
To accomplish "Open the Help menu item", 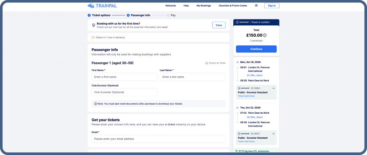I will point(186,6).
